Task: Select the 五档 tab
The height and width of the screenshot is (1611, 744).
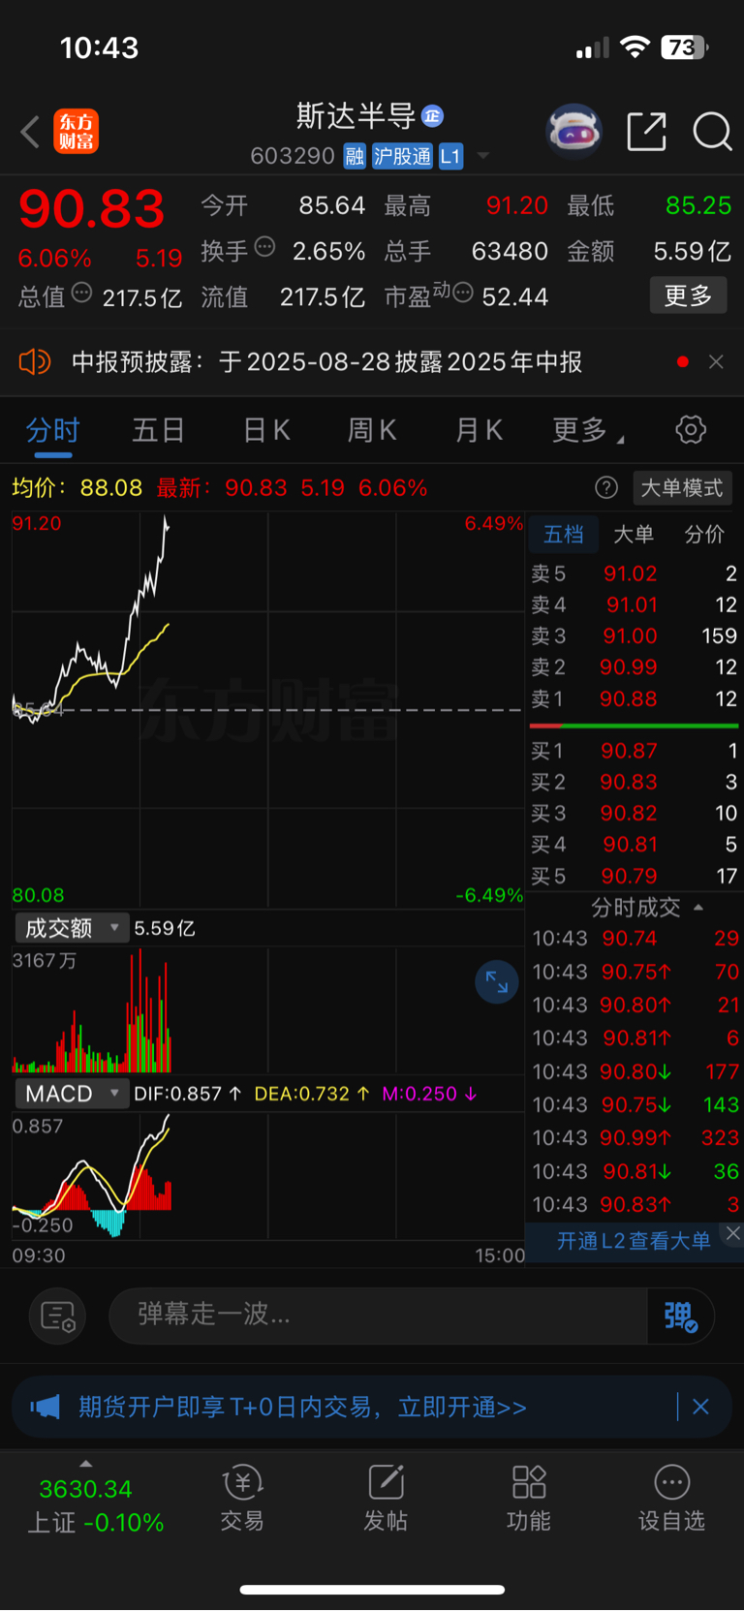Action: [563, 534]
